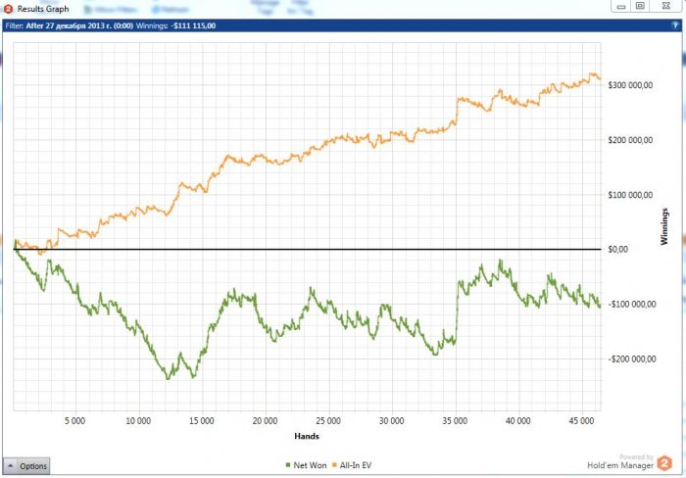Click the green Net Won legend swatch

click(288, 465)
